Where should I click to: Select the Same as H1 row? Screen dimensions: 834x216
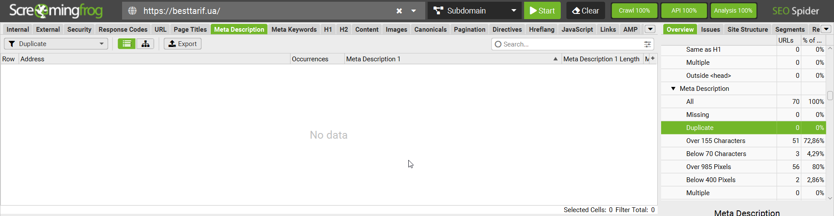[743, 50]
